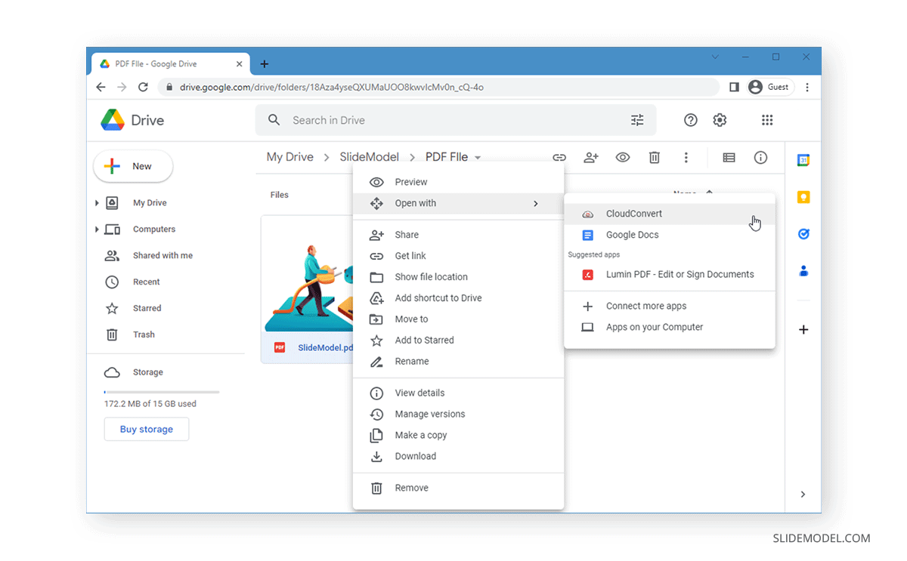Expand the Computers tree
Image resolution: width=907 pixels, height=561 pixels.
coord(97,230)
